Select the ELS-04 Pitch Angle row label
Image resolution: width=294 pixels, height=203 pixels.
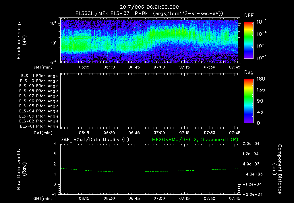pos(39,111)
